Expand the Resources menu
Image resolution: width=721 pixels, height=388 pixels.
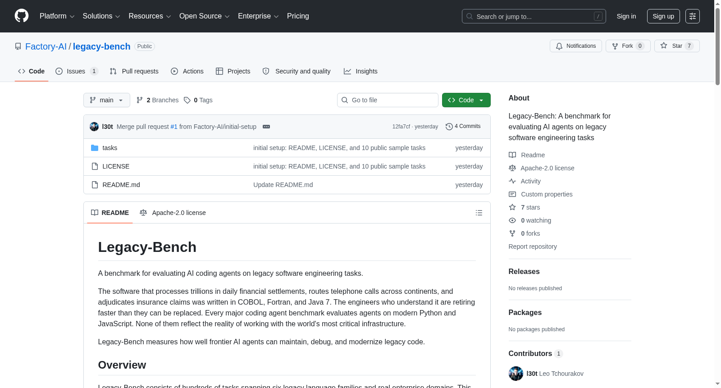(x=150, y=16)
